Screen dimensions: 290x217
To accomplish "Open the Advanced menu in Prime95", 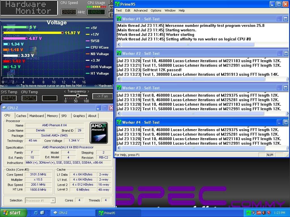I will click(x=140, y=10).
